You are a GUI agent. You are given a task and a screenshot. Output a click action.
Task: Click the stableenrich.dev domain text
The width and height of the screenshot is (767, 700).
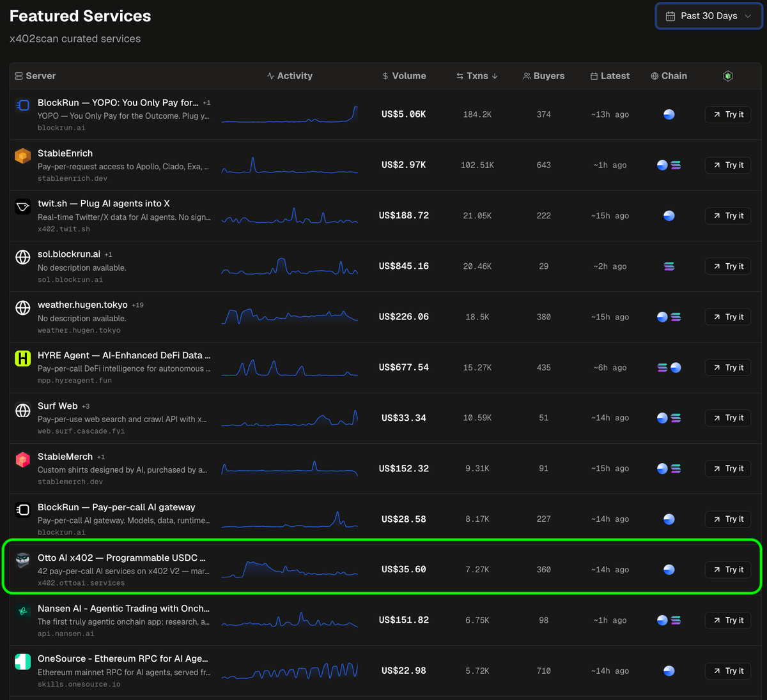pos(72,179)
